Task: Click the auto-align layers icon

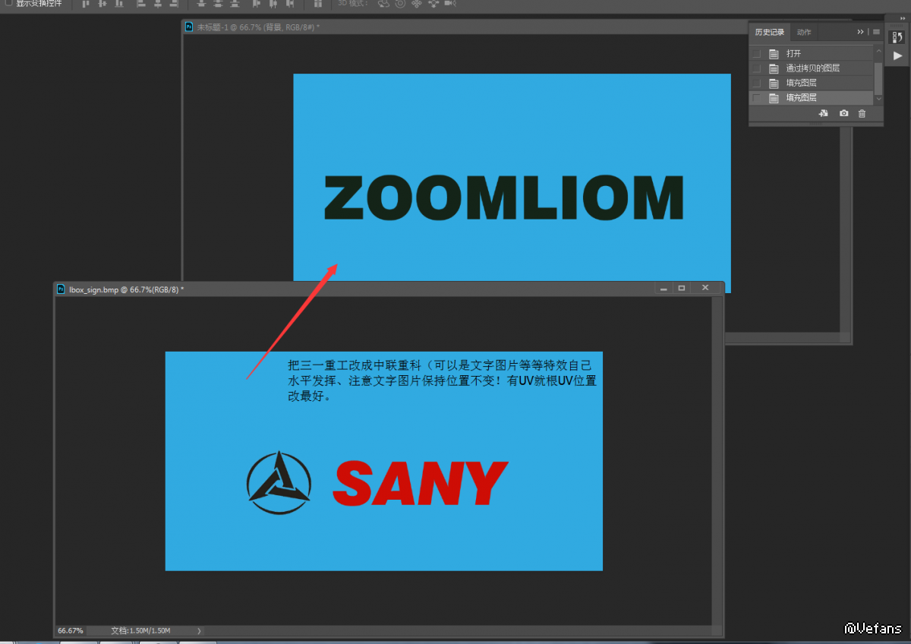Action: coord(317,4)
